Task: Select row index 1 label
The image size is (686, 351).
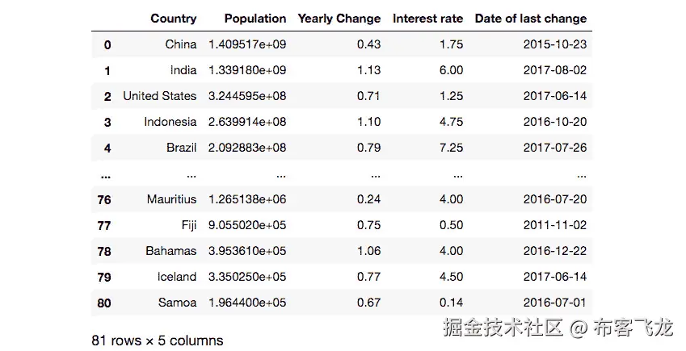Action: click(107, 70)
